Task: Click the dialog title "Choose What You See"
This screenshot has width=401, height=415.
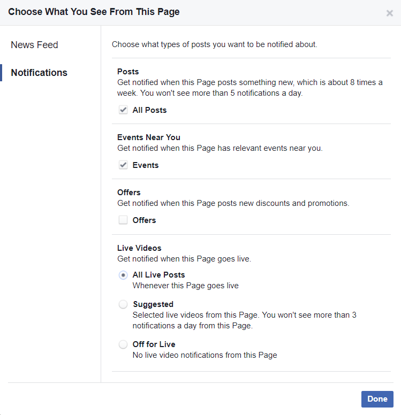Action: (x=94, y=12)
